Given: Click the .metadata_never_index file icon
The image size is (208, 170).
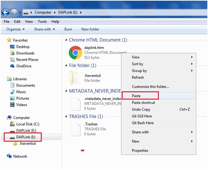Looking at the screenshot, I should tap(75, 103).
